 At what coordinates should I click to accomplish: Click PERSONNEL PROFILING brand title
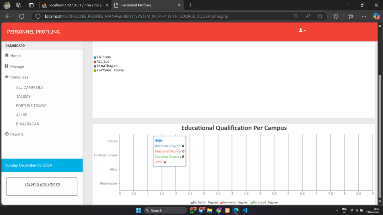33,32
